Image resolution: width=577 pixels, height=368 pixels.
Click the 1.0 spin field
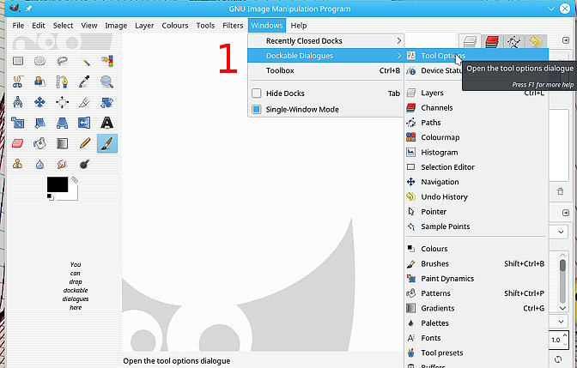tap(556, 340)
